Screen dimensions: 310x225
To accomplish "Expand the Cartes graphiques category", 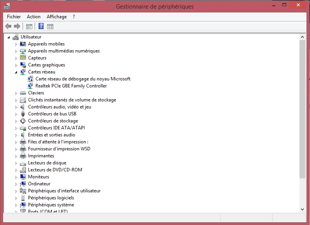I will coord(16,65).
